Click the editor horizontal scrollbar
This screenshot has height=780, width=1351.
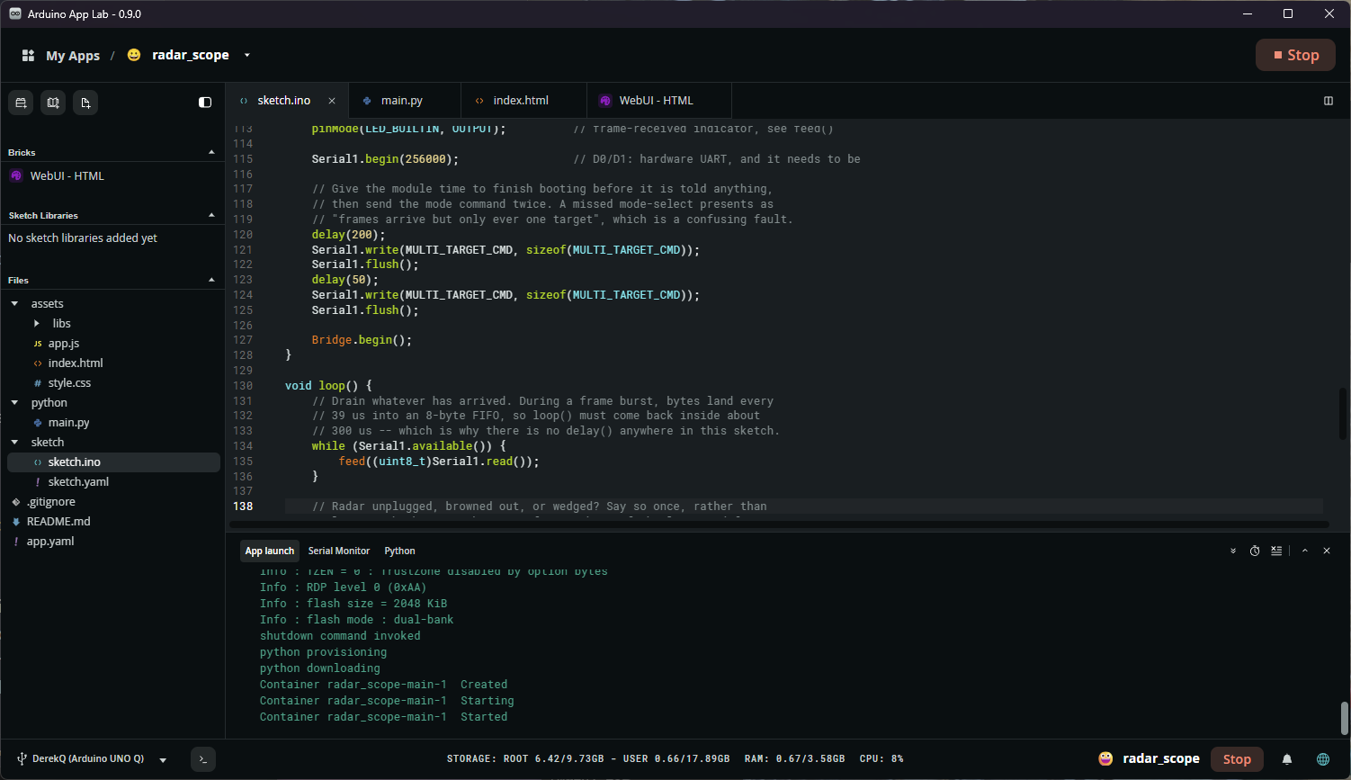(781, 524)
